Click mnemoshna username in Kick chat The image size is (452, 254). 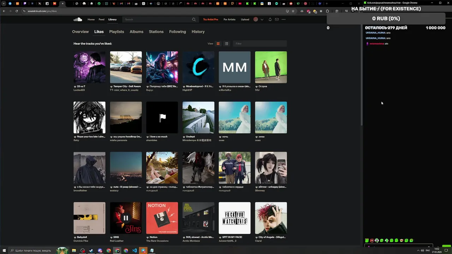(376, 44)
